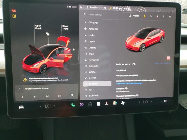187x140 pixels.
Task: Open the red release notes icon
Action: [x=168, y=58]
